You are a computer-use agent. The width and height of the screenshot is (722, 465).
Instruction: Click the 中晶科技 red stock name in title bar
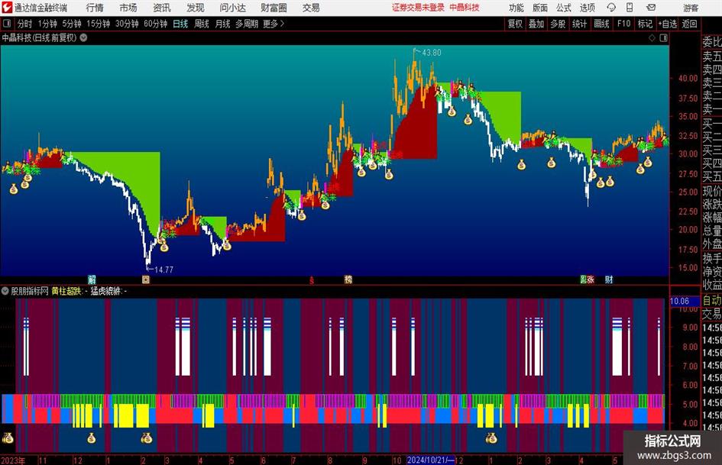tap(465, 8)
